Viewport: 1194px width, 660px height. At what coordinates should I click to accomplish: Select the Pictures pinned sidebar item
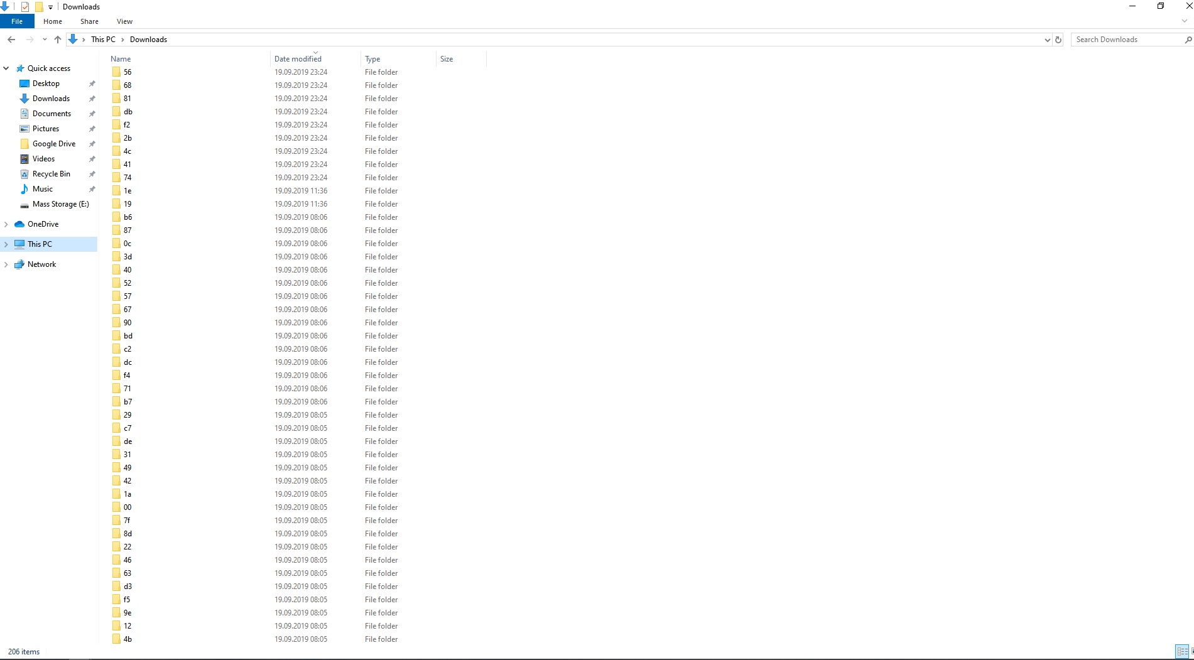pyautogui.click(x=45, y=129)
